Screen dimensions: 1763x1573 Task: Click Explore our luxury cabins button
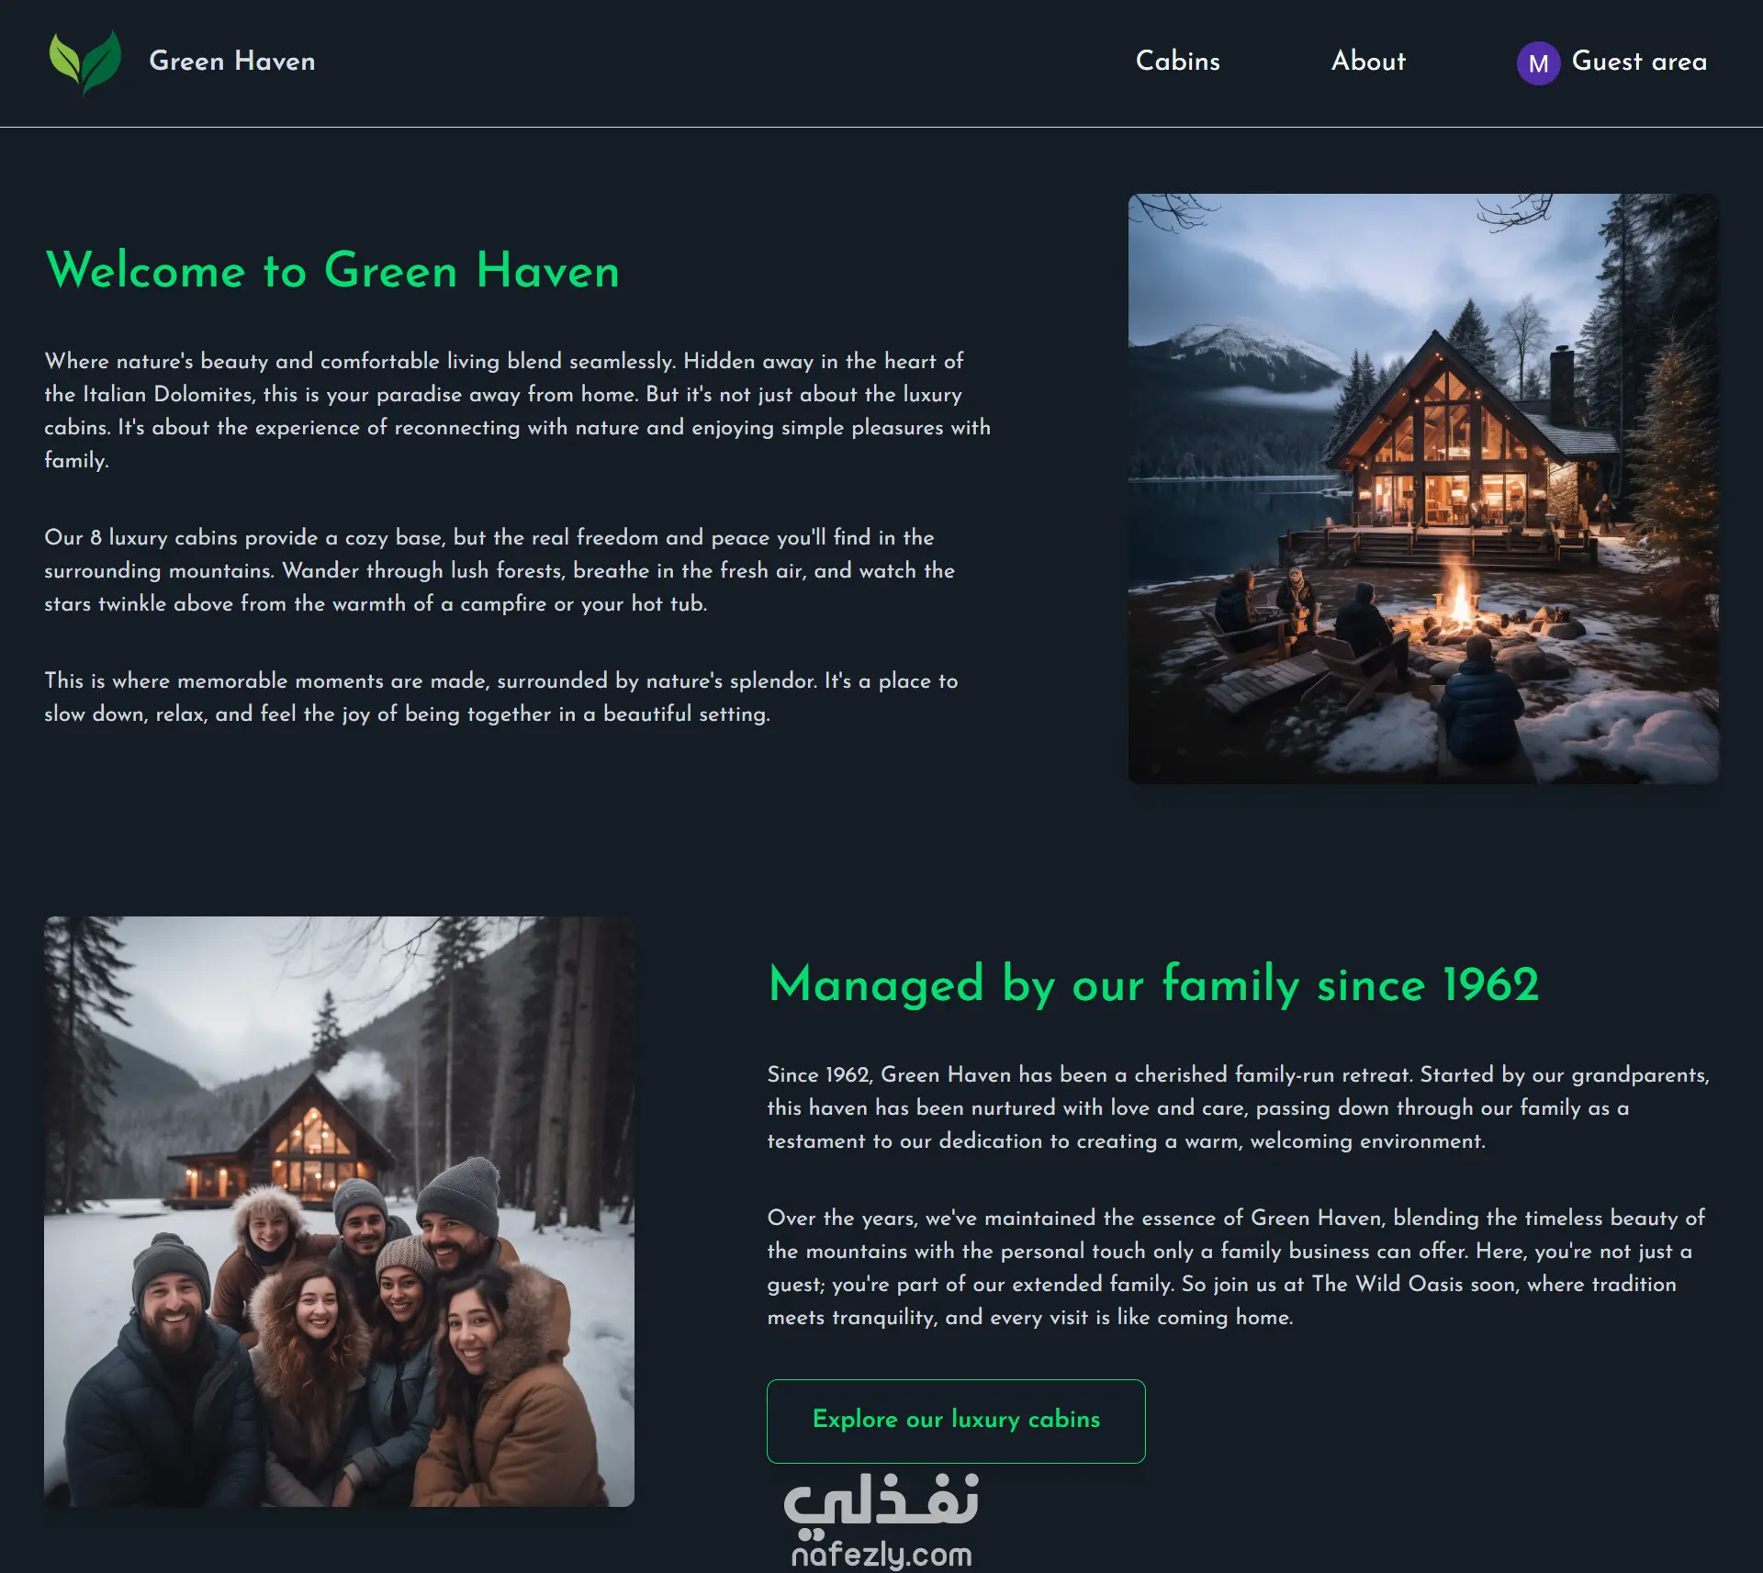956,1421
